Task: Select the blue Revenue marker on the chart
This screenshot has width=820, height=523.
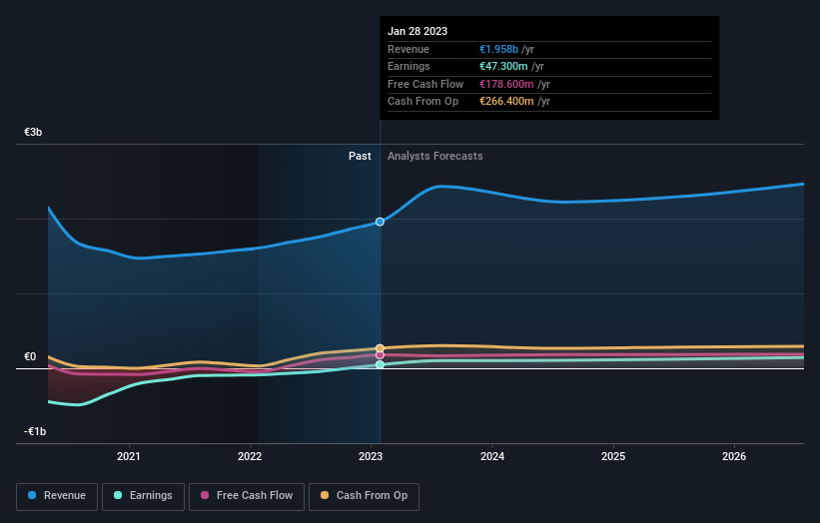Action: tap(381, 222)
